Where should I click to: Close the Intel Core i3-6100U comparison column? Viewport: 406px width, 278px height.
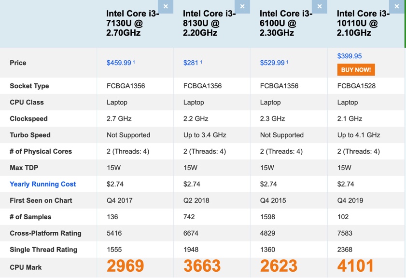coord(319,7)
